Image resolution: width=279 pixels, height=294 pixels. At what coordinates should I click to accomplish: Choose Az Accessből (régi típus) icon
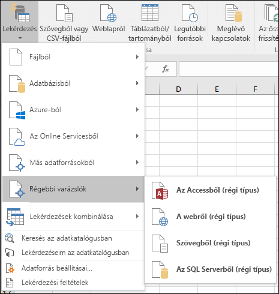point(160,191)
